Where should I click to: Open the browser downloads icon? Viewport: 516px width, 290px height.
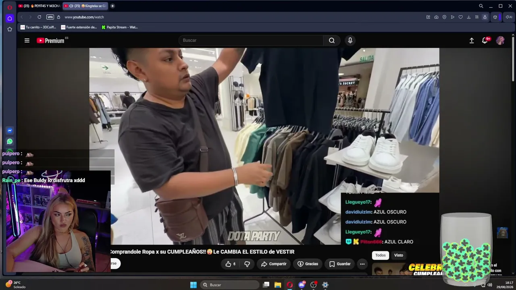tap(468, 17)
